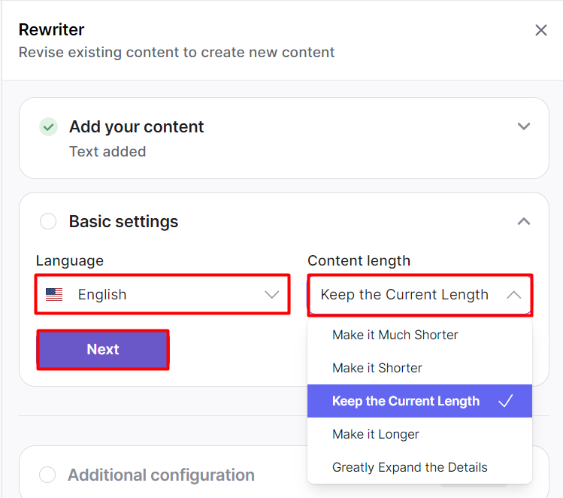Viewport: 563px width, 498px height.
Task: Open the Additional configuration section heading
Action: pos(161,475)
